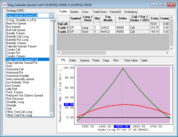Open the Theta chart tab
Viewport: 178px width, 137px height.
96,60
